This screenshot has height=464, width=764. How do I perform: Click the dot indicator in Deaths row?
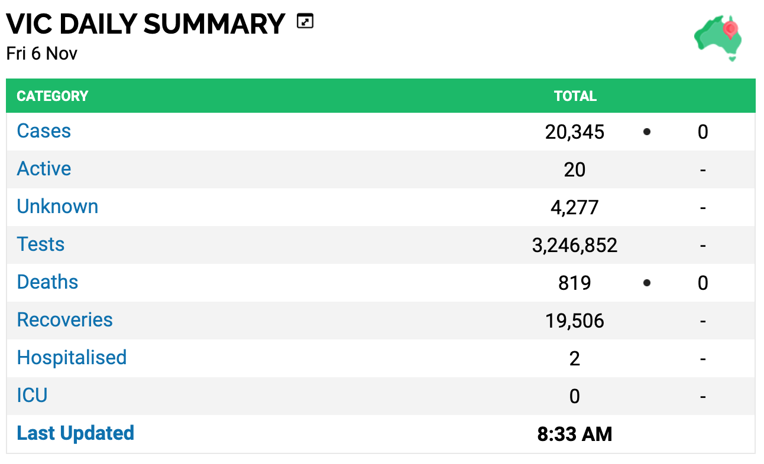point(647,283)
